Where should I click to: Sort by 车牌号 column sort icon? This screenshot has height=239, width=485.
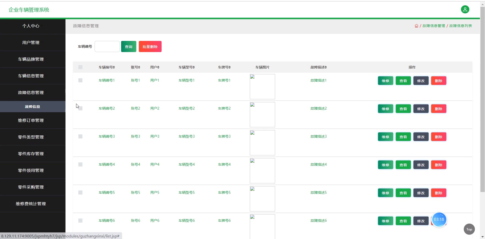point(230,67)
